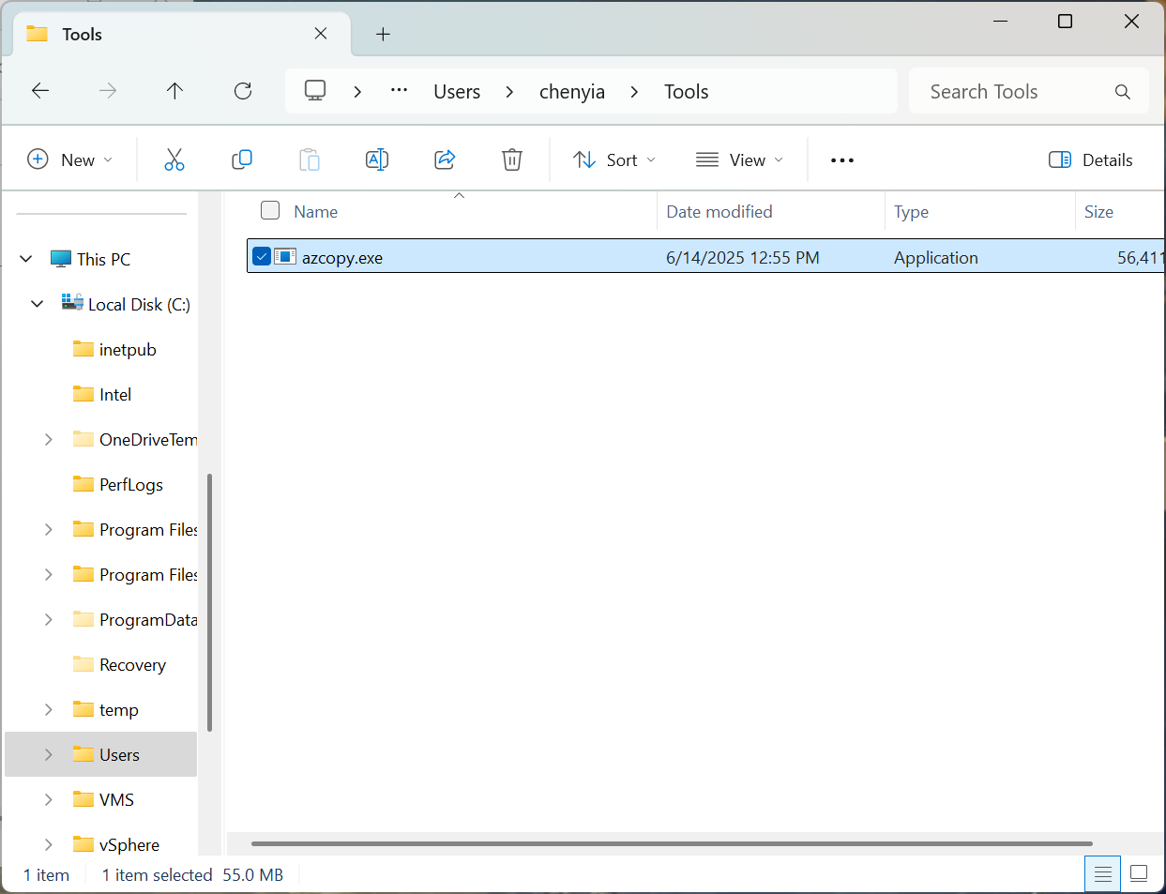Click the This PC monitor icon
This screenshot has width=1166, height=894.
(61, 258)
